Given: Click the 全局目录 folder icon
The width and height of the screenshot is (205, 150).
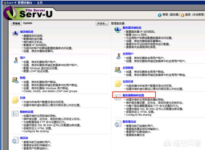Looking at the screenshot, I should tap(118, 84).
